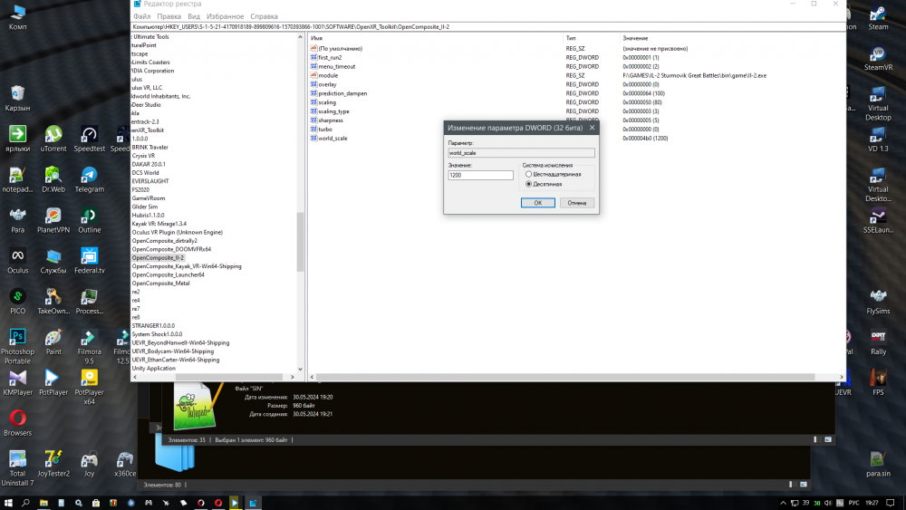
Task: Open the Oculus desktop icon
Action: coord(17,261)
